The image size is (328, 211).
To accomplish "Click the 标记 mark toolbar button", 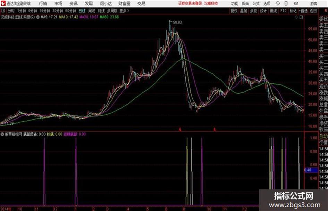I will 293,11.
